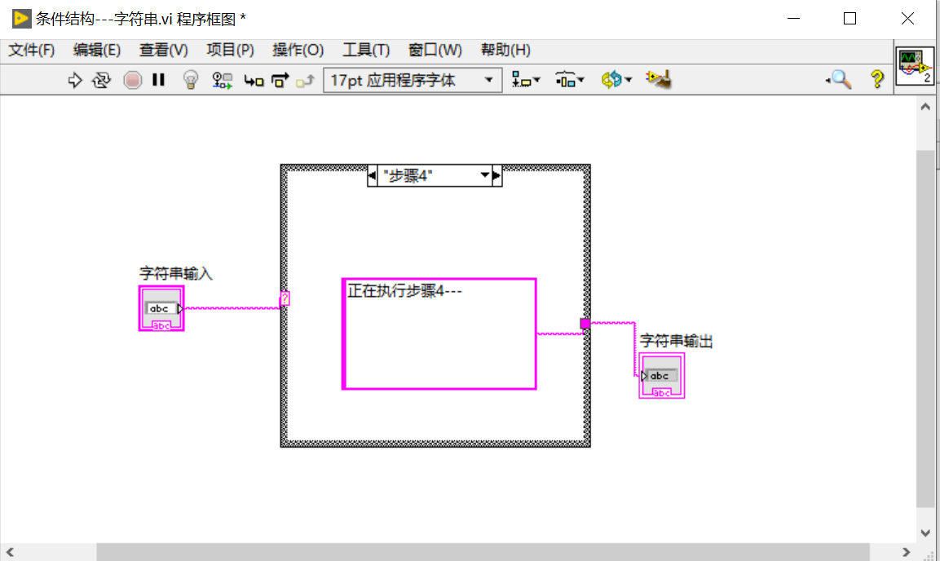The image size is (940, 561).
Task: Go to previous case with left arrow
Action: [373, 175]
